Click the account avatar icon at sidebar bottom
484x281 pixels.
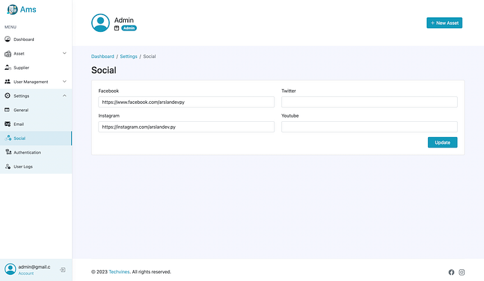pyautogui.click(x=10, y=269)
